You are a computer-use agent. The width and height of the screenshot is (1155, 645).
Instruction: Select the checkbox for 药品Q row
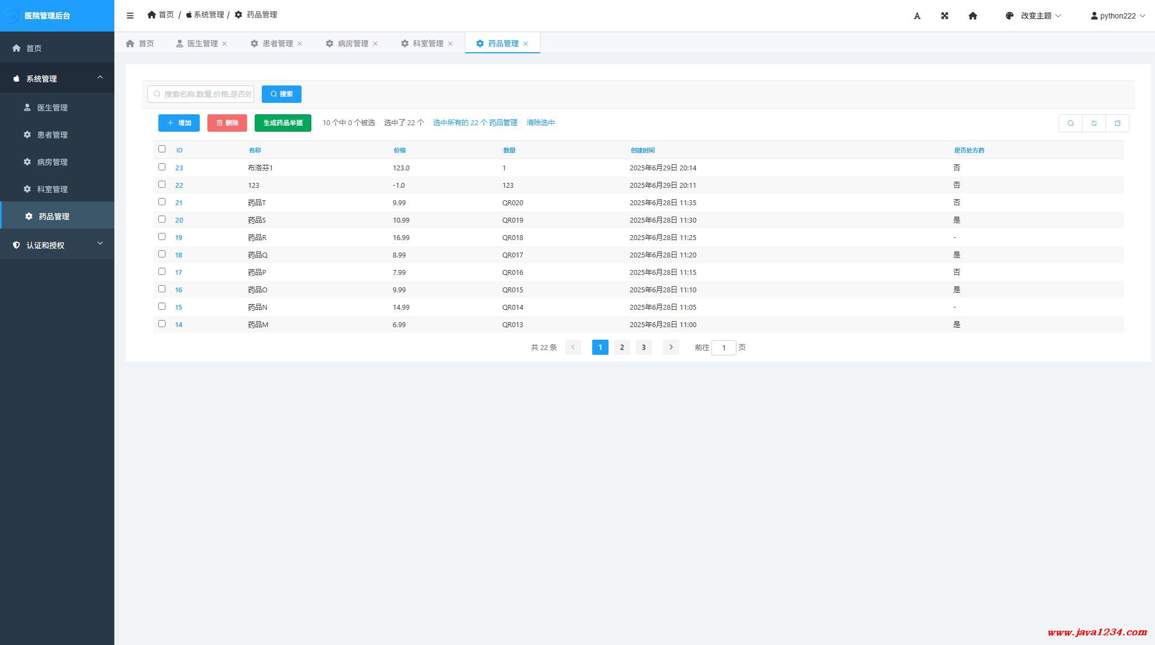[x=162, y=254]
